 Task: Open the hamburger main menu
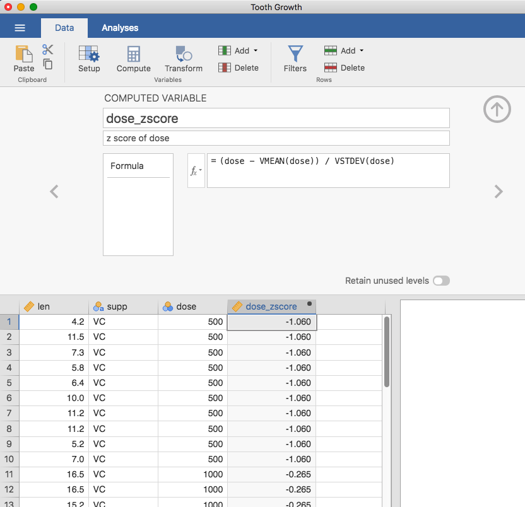[20, 28]
